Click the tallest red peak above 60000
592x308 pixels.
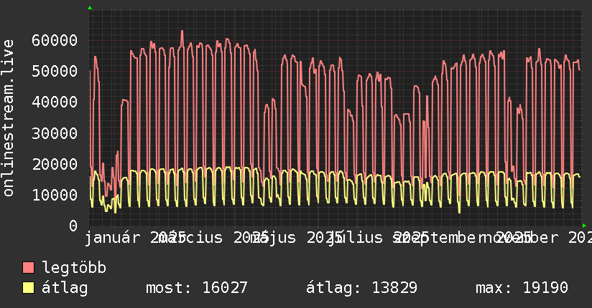[182, 32]
